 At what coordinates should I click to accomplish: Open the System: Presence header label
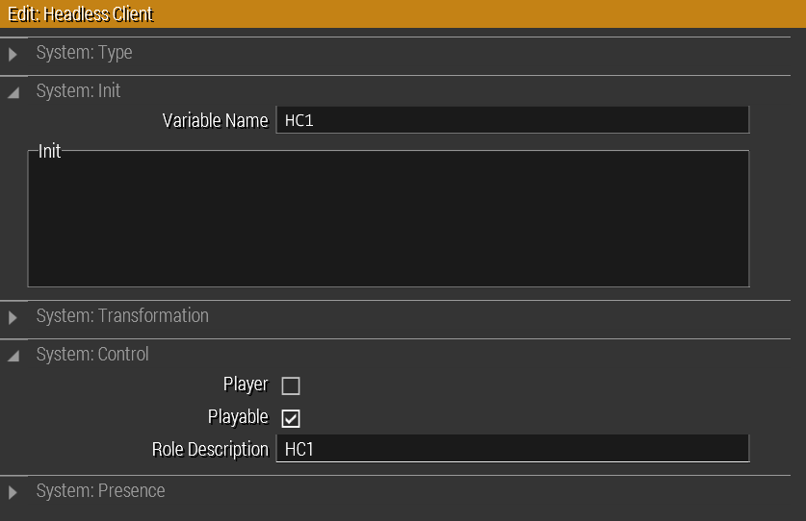point(100,491)
